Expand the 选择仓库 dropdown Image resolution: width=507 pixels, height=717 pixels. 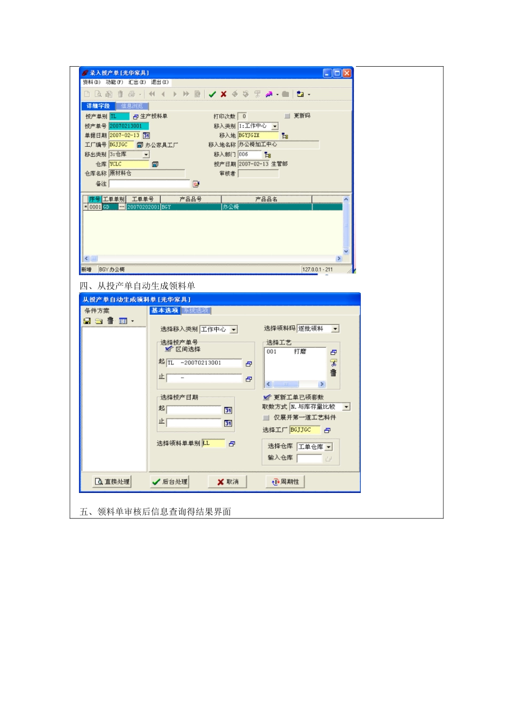329,447
